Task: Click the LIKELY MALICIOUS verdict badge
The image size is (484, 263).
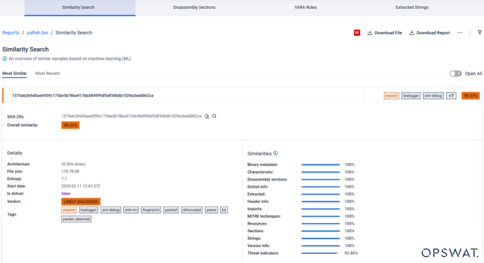Action: 81,201
